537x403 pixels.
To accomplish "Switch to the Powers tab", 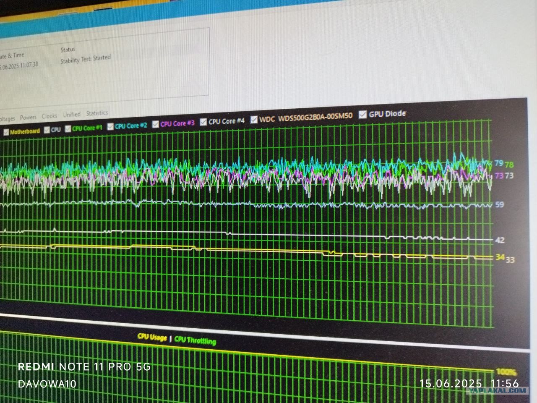I will [x=28, y=118].
